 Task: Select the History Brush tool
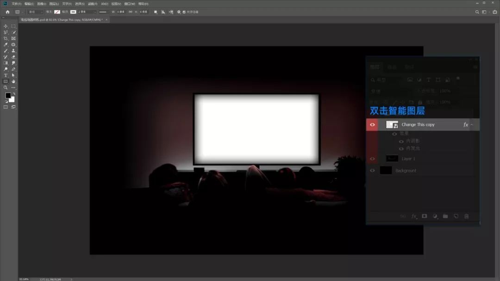pos(6,57)
